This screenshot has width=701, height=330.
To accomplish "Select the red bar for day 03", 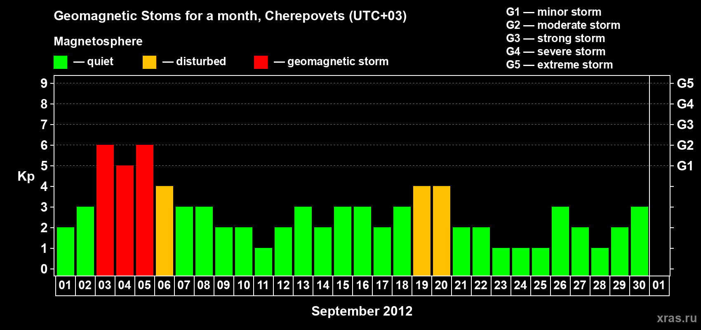I will pos(105,210).
